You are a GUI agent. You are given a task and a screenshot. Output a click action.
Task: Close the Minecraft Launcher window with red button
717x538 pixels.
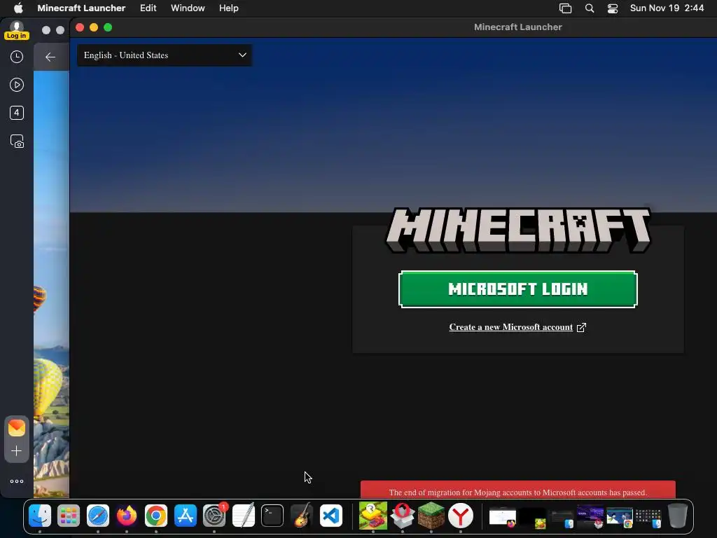(80, 27)
